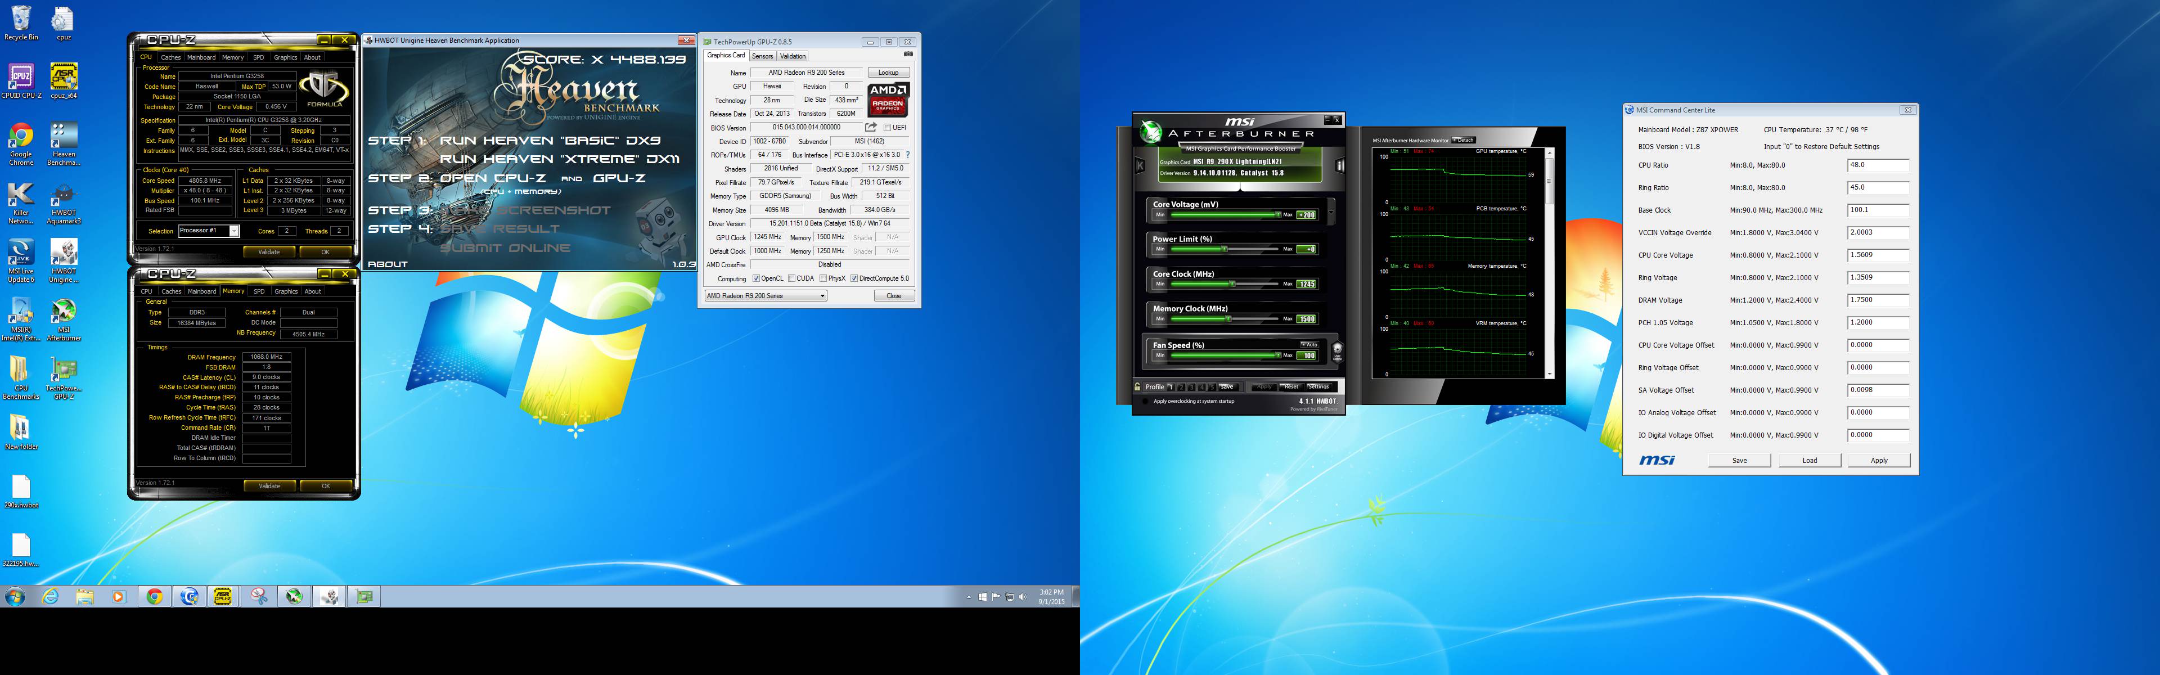Click the Reset button in Afterburner
This screenshot has width=2160, height=675.
click(1290, 386)
